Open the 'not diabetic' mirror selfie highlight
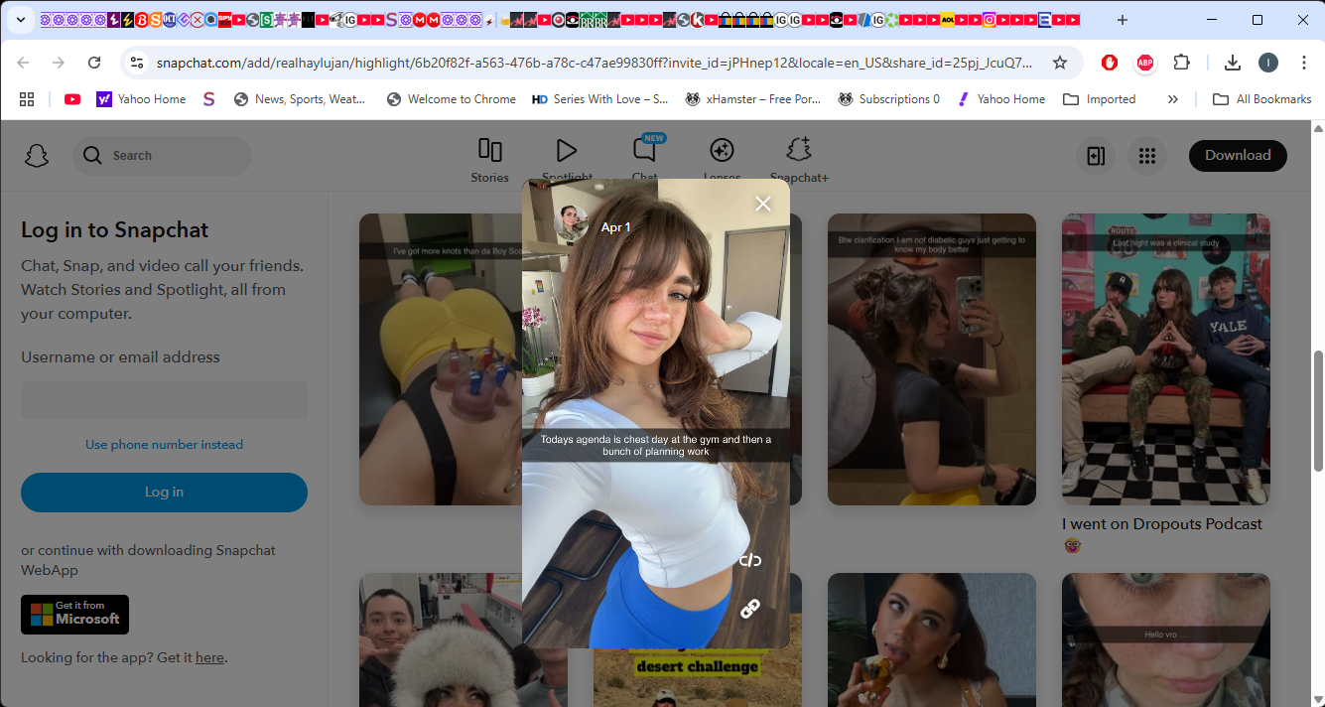 [932, 359]
